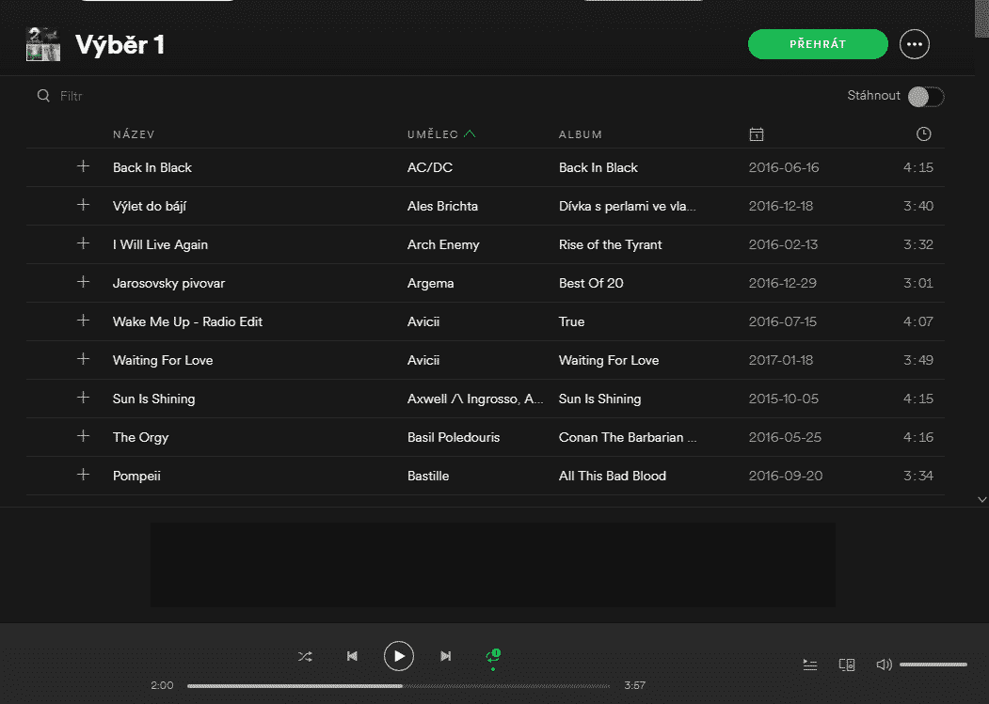Sort tracks by Název column header
Image resolution: width=989 pixels, height=704 pixels.
pyautogui.click(x=134, y=134)
